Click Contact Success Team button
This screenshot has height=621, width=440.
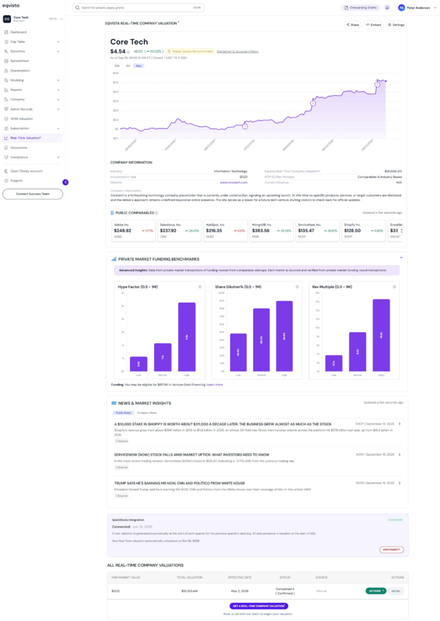pos(33,194)
